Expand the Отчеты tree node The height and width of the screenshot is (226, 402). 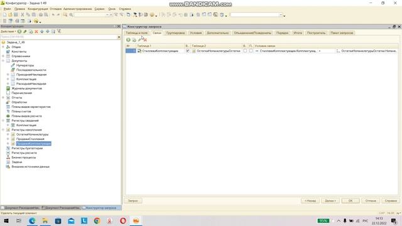[3, 98]
